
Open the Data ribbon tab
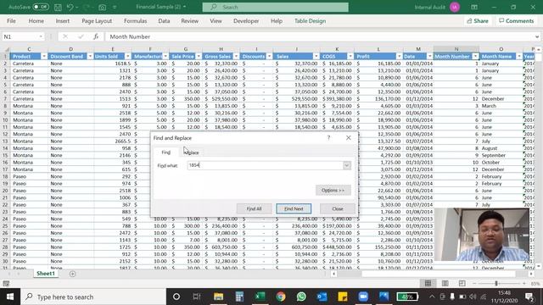click(164, 20)
